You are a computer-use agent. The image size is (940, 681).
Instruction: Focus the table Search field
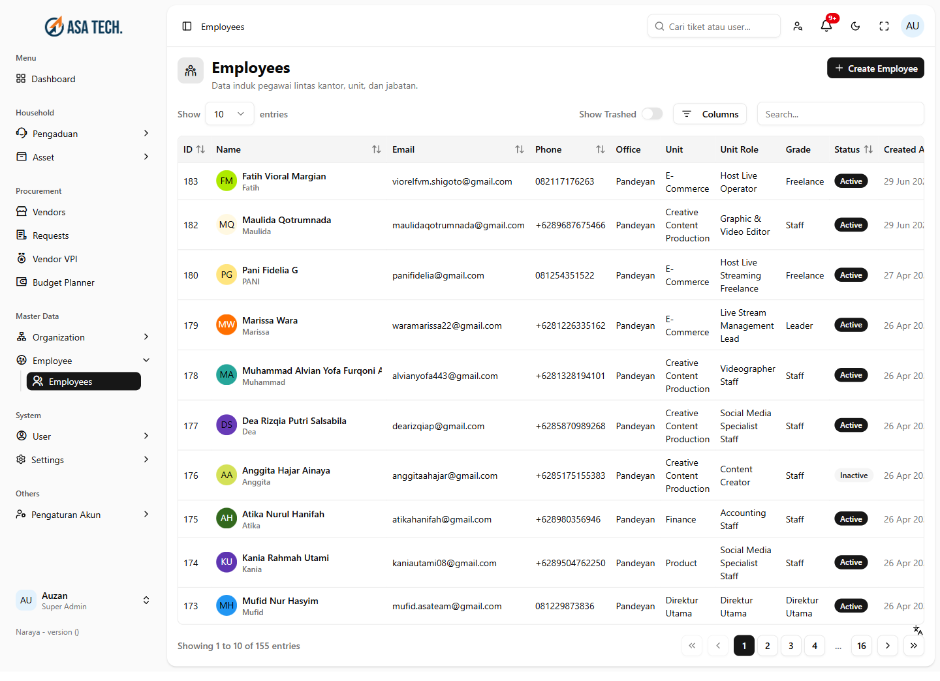coord(840,114)
